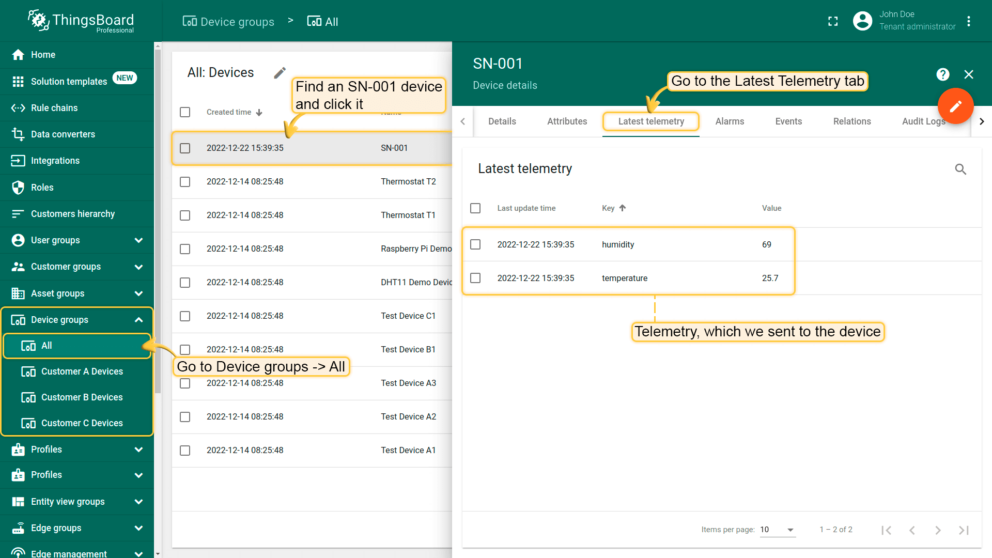Open the items per page dropdown
Screen dimensions: 992x558
point(778,530)
